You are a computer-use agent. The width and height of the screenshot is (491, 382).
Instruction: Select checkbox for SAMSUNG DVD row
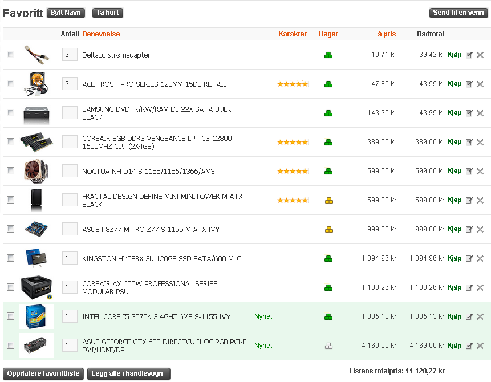pyautogui.click(x=11, y=112)
